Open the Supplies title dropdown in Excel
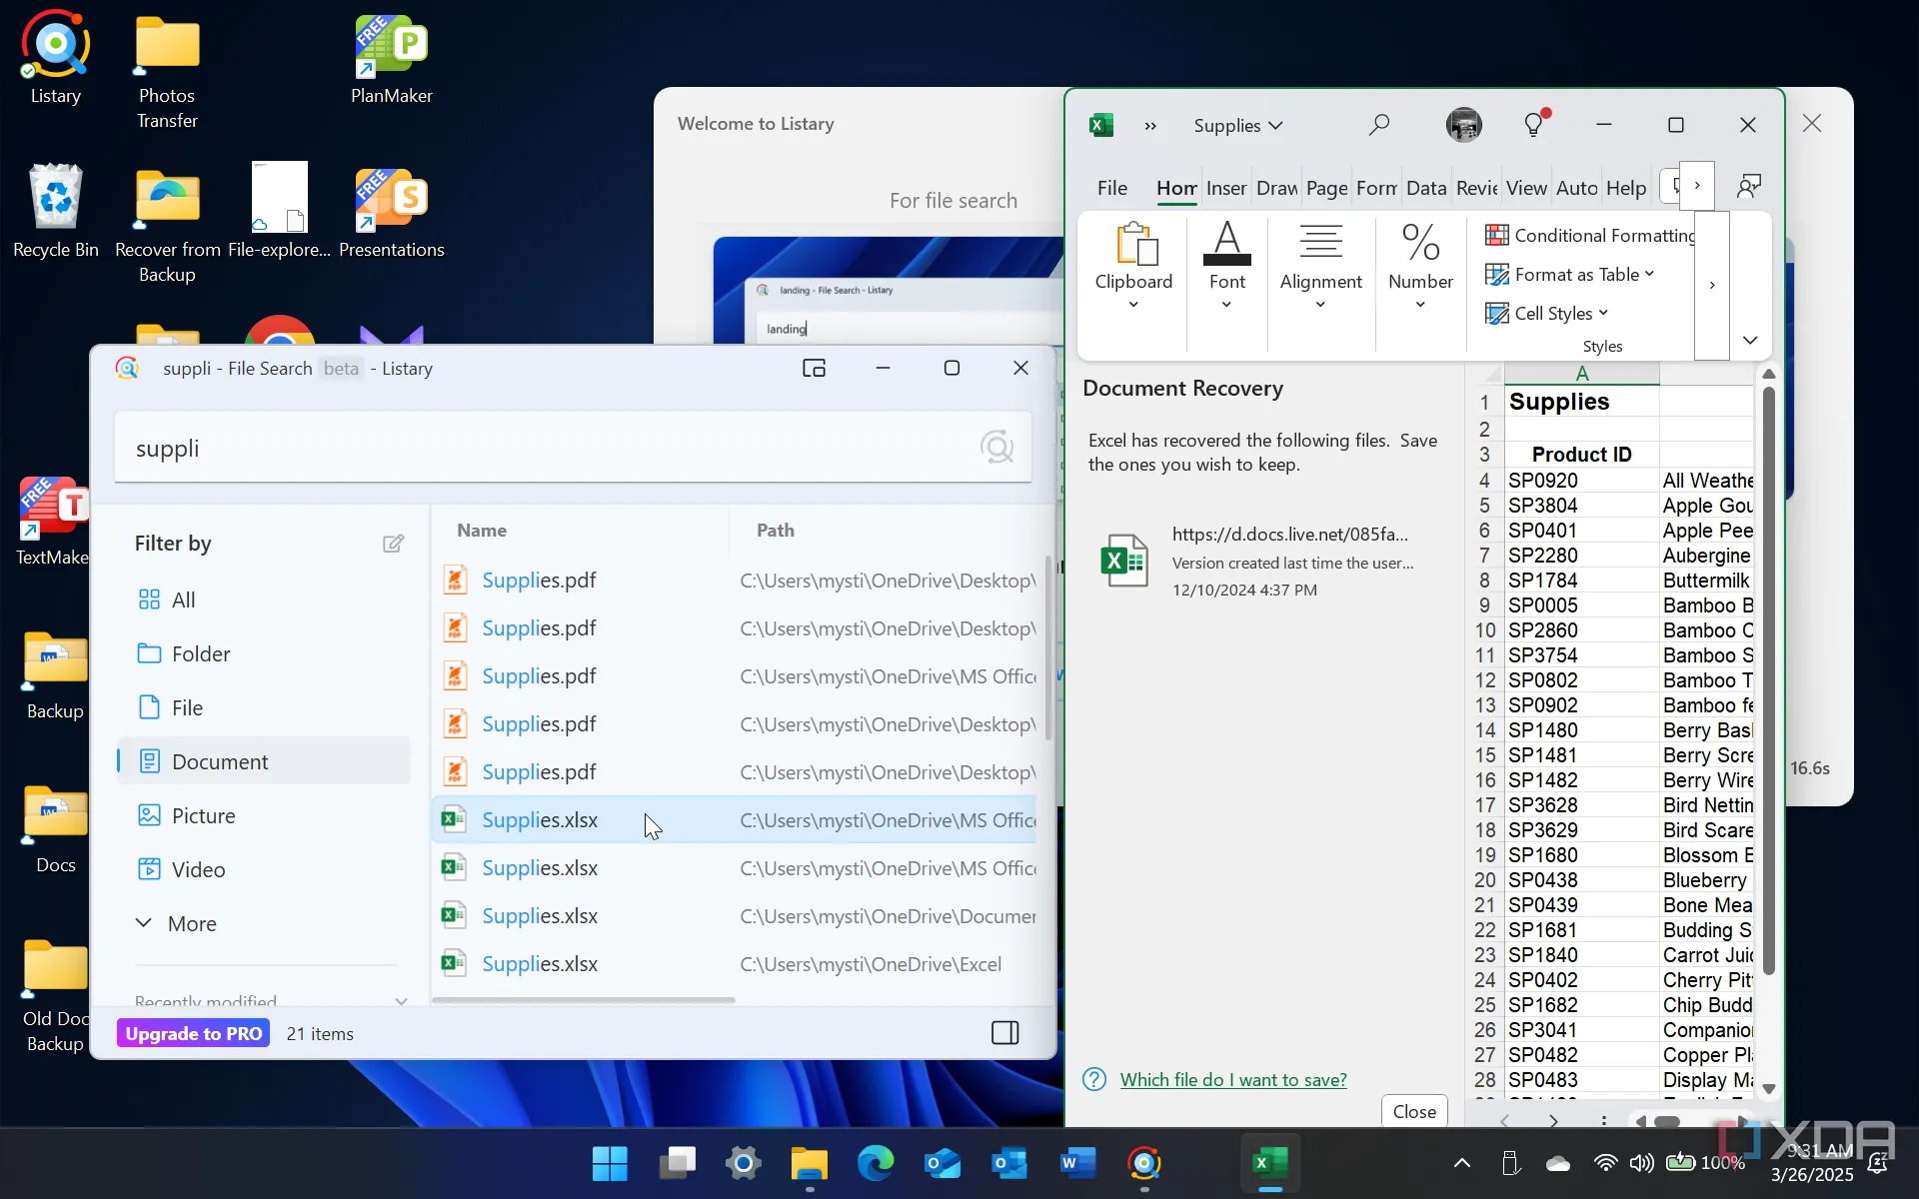The image size is (1919, 1199). tap(1237, 126)
